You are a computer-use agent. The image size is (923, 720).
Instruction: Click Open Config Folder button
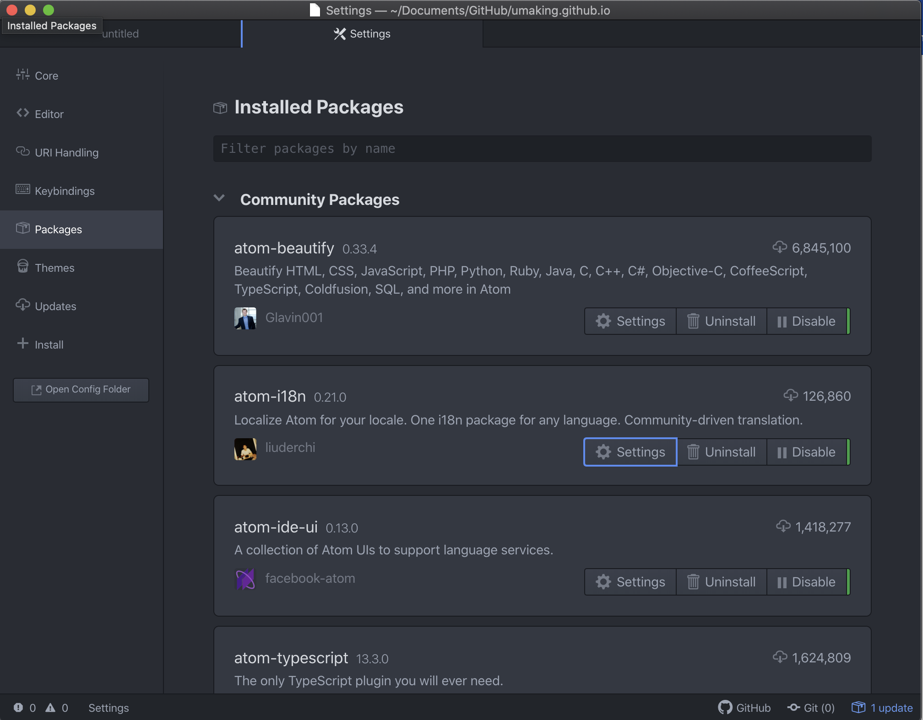point(81,390)
